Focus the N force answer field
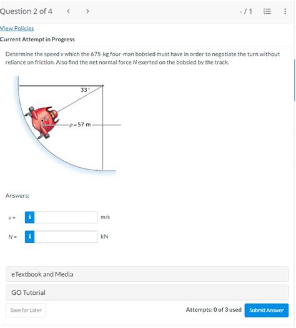The image size is (296, 328). pos(66,237)
